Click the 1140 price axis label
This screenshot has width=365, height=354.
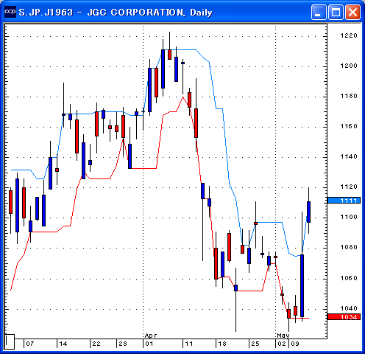[x=349, y=156]
